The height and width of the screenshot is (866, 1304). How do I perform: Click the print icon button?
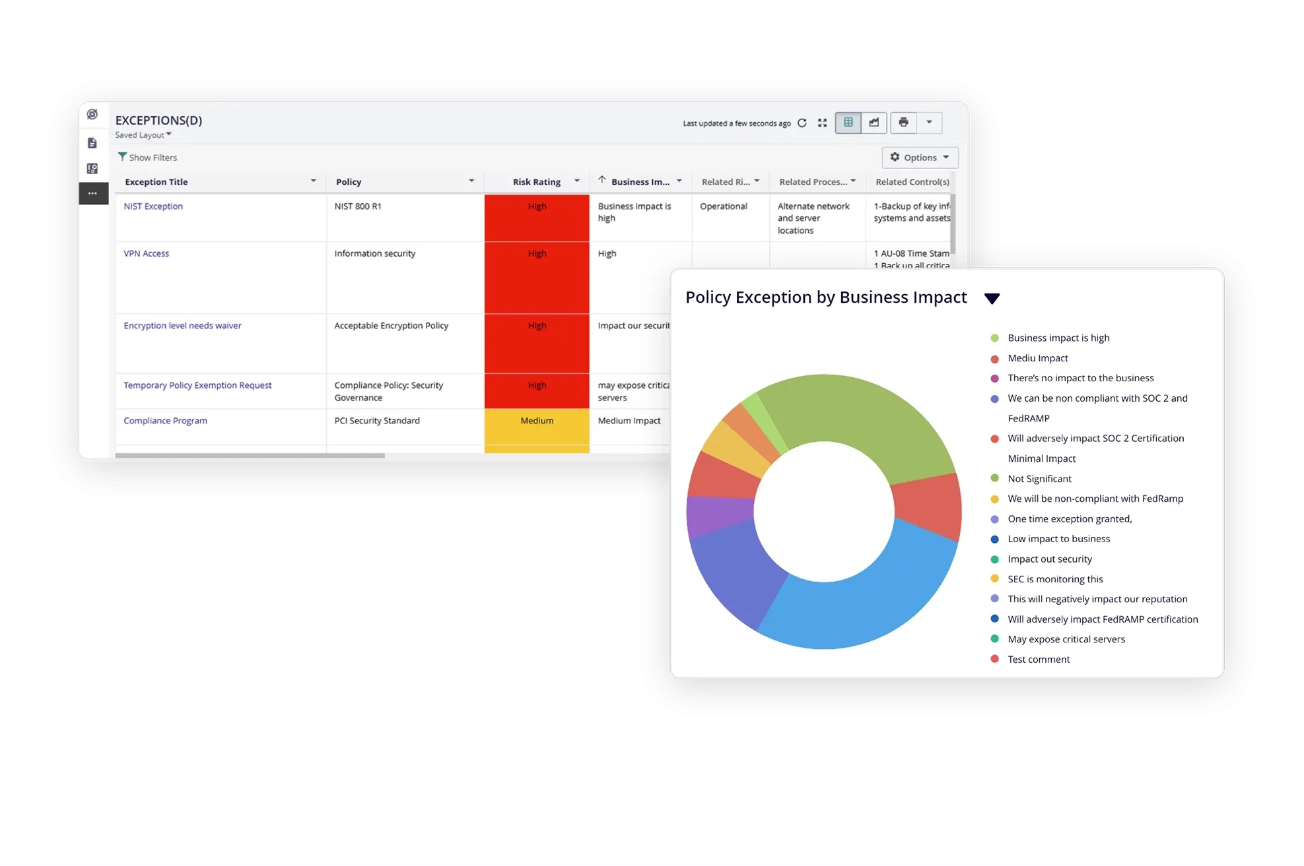[903, 123]
